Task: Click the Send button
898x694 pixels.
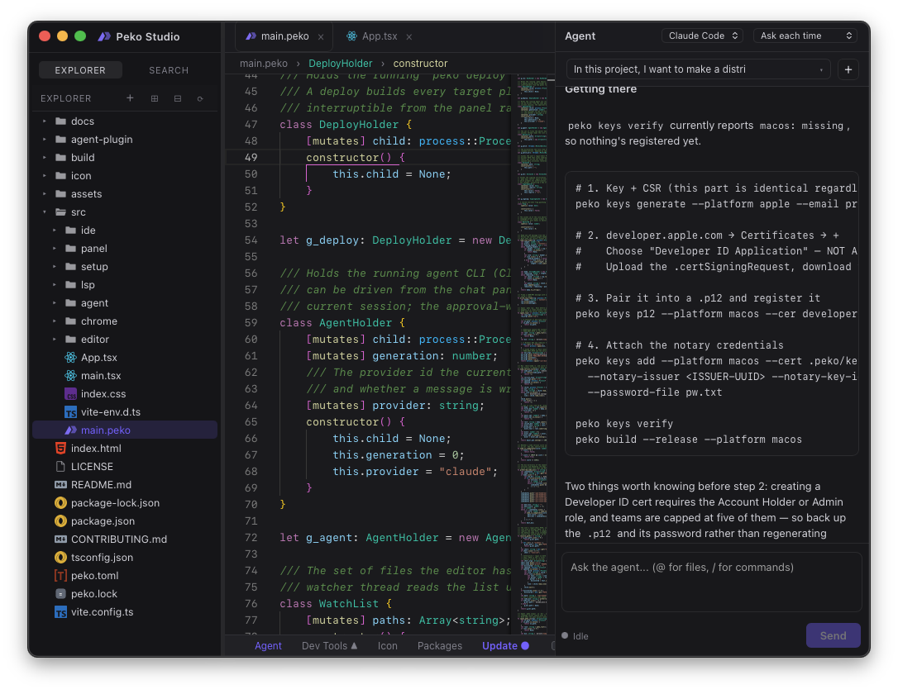Action: click(x=833, y=635)
